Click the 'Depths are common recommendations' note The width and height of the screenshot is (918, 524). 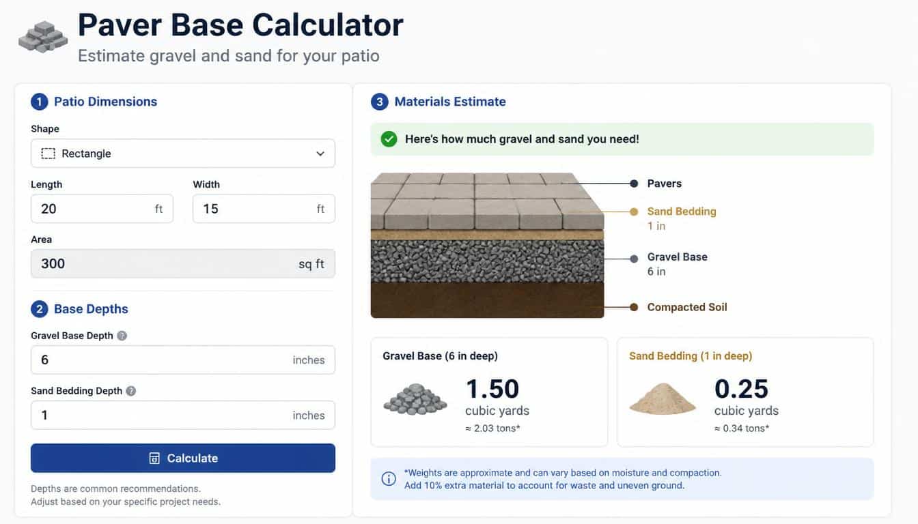coord(115,489)
